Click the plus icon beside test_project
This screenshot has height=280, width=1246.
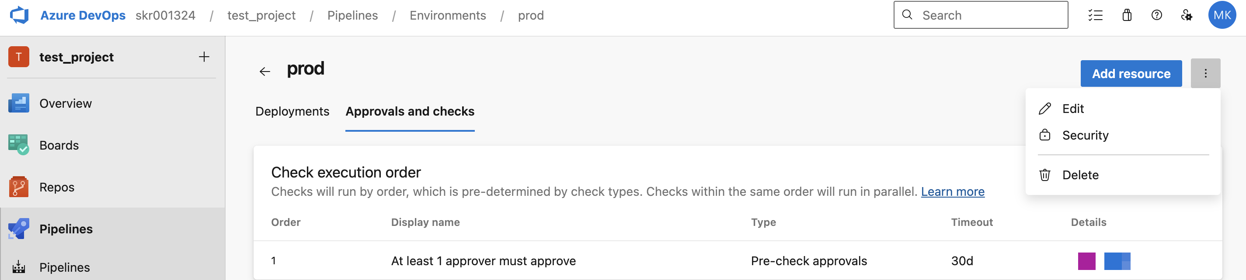(x=204, y=57)
